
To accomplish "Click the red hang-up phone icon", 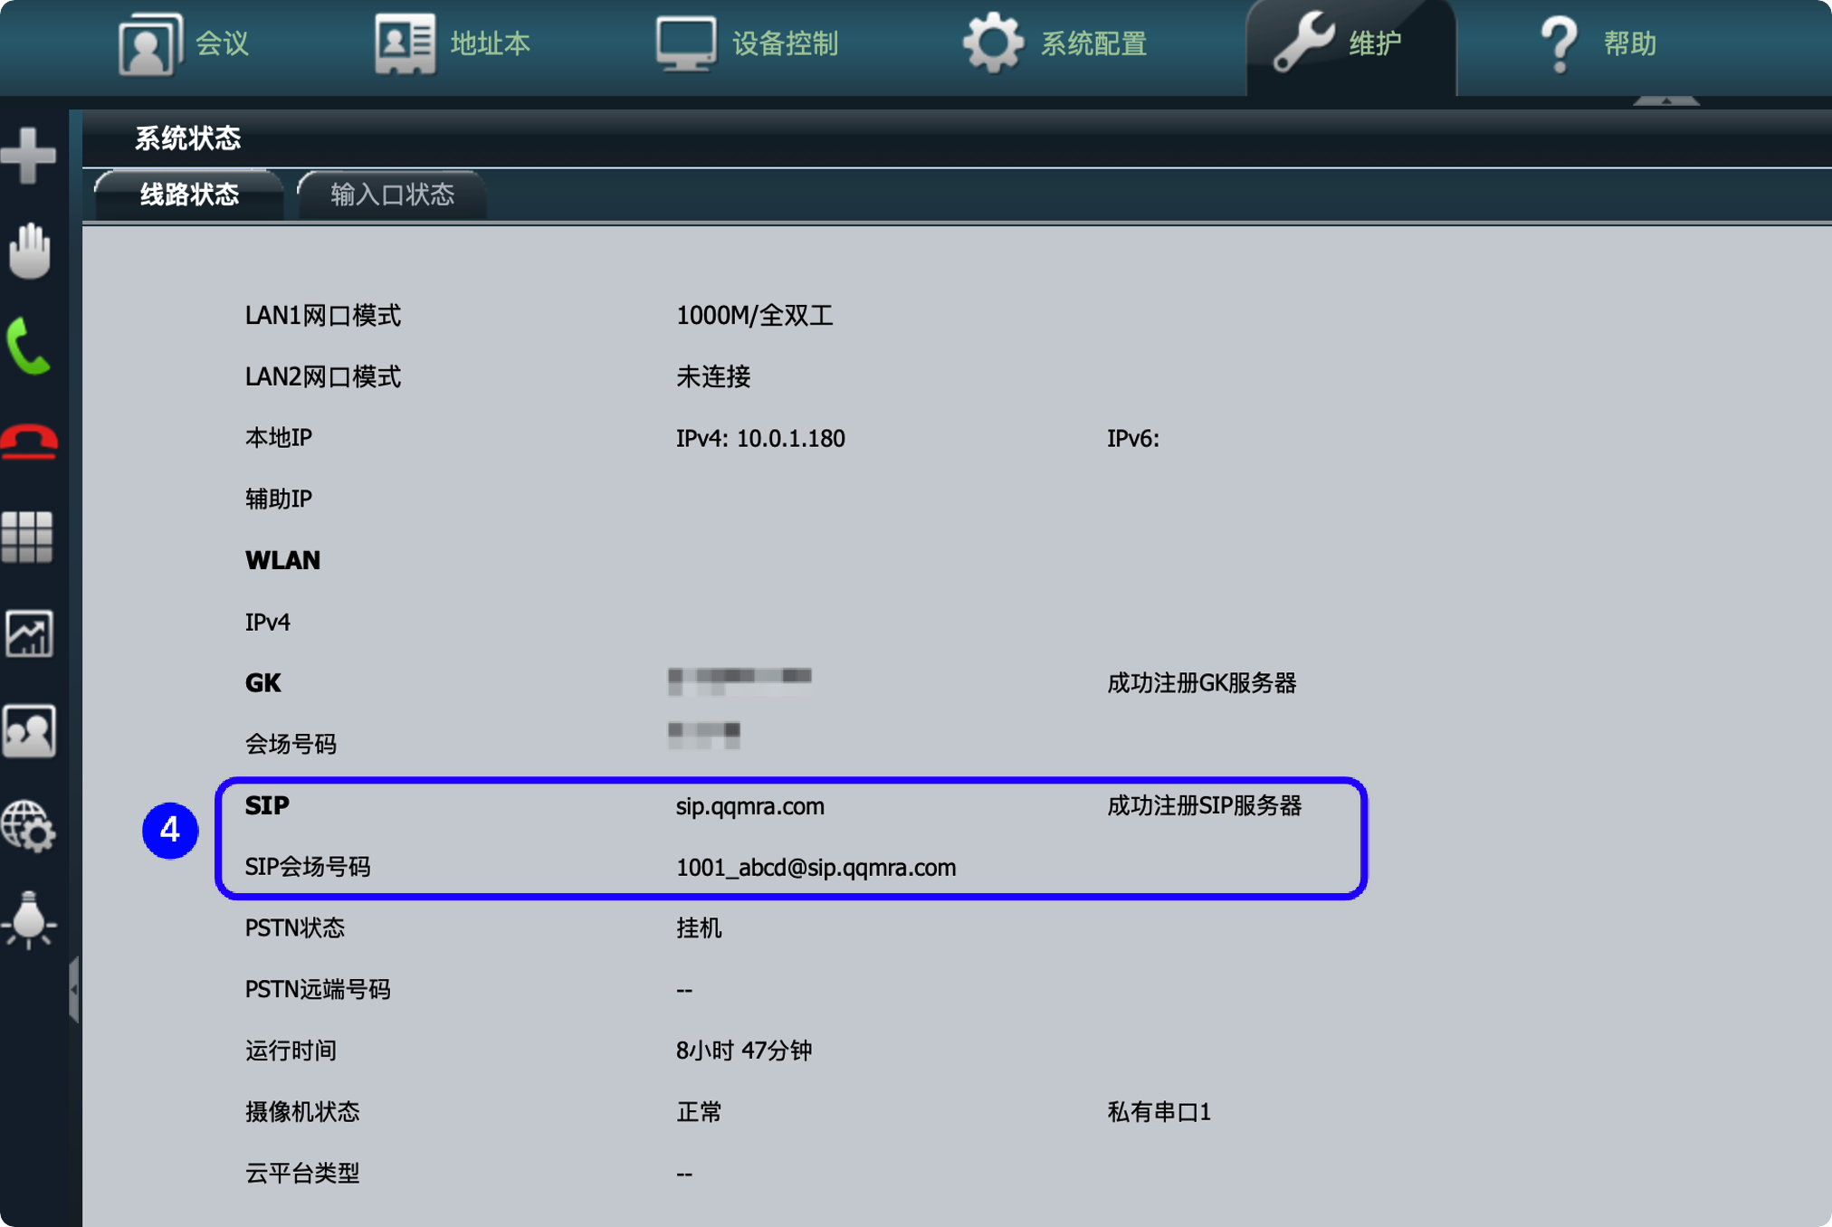I will 29,442.
